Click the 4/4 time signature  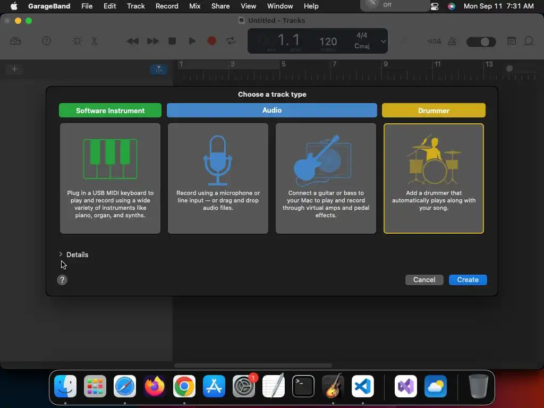361,36
